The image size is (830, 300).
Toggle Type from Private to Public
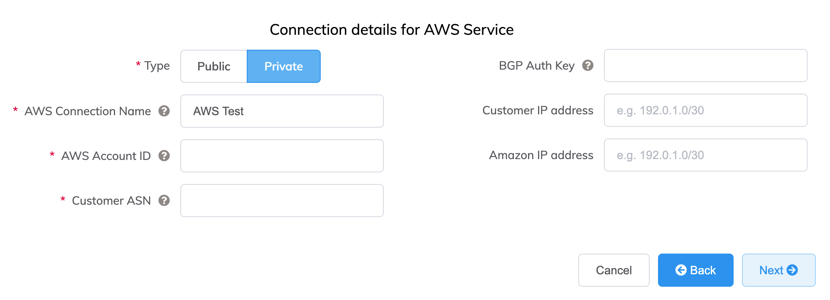pos(214,66)
